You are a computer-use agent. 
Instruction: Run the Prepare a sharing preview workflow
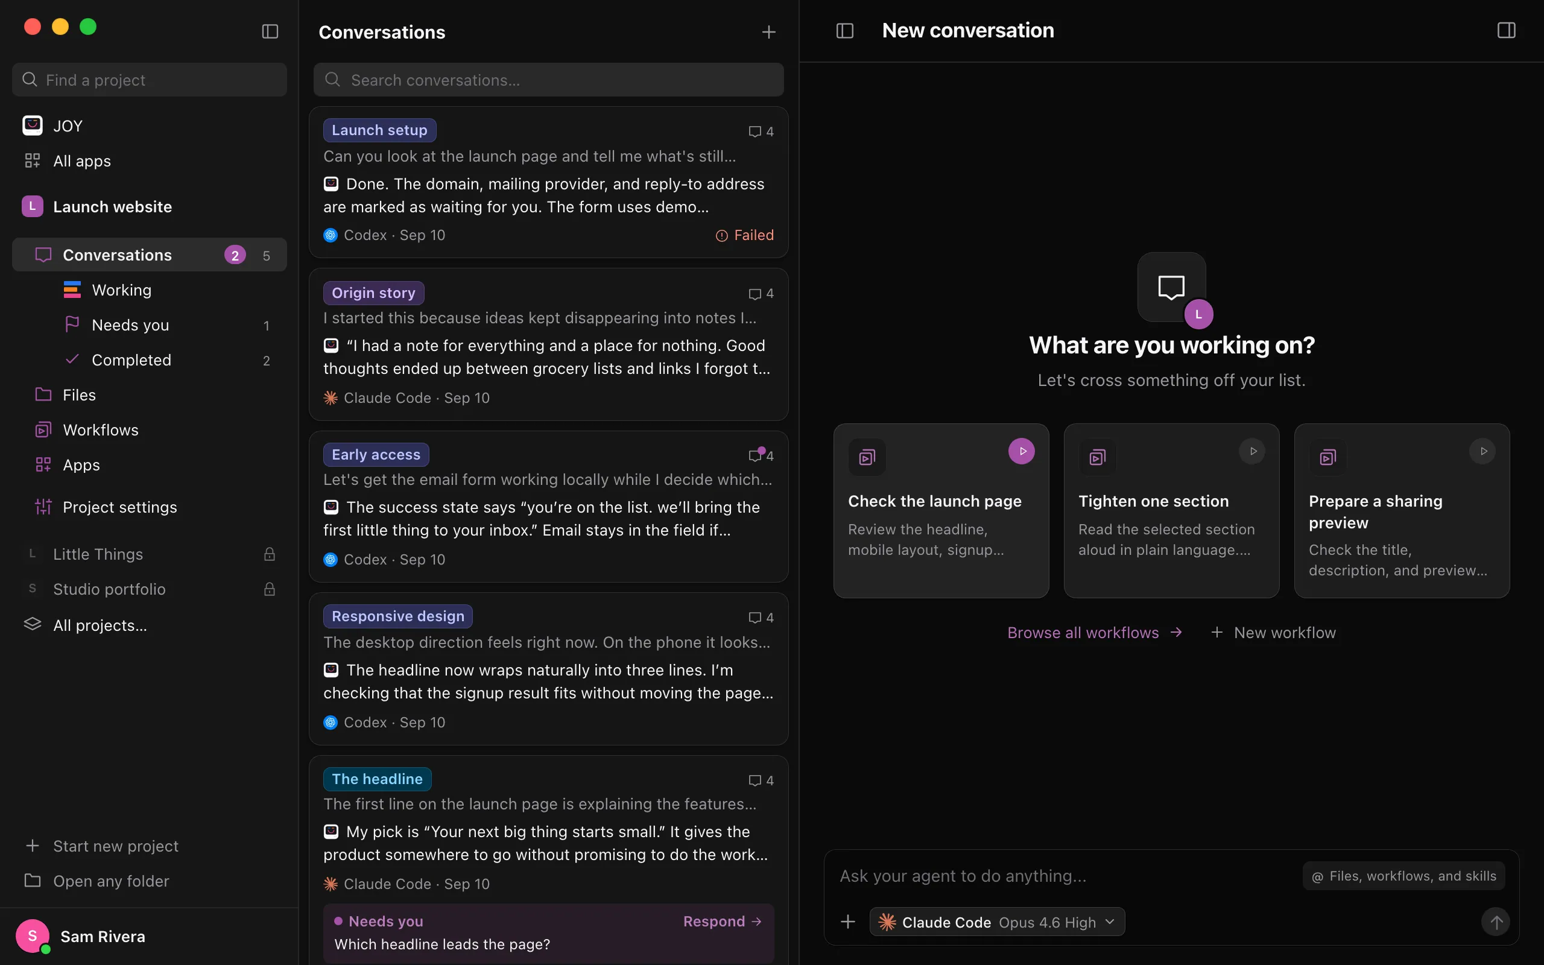pos(1482,451)
